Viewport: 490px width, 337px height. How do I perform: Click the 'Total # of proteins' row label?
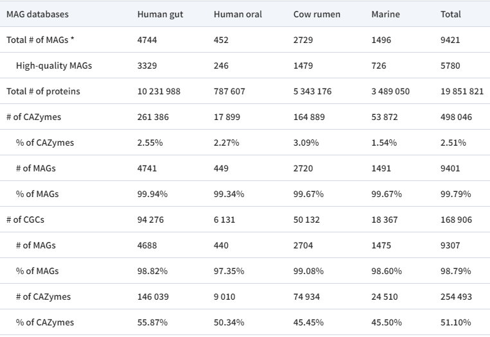(x=43, y=91)
